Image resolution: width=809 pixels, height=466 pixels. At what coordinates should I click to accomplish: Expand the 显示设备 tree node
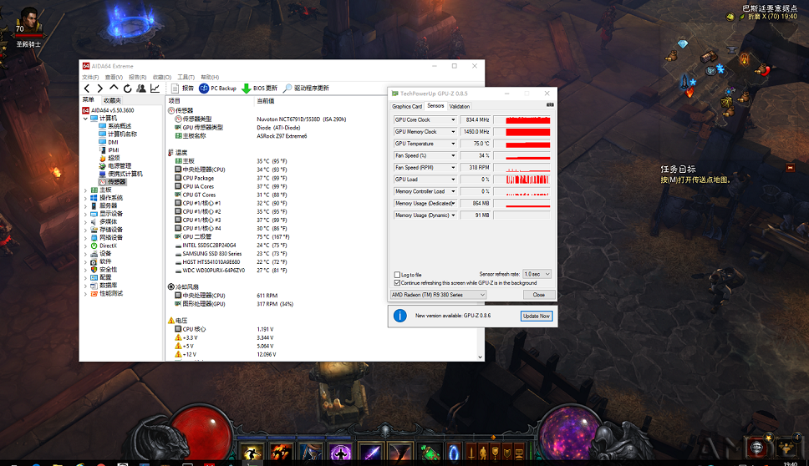click(85, 214)
